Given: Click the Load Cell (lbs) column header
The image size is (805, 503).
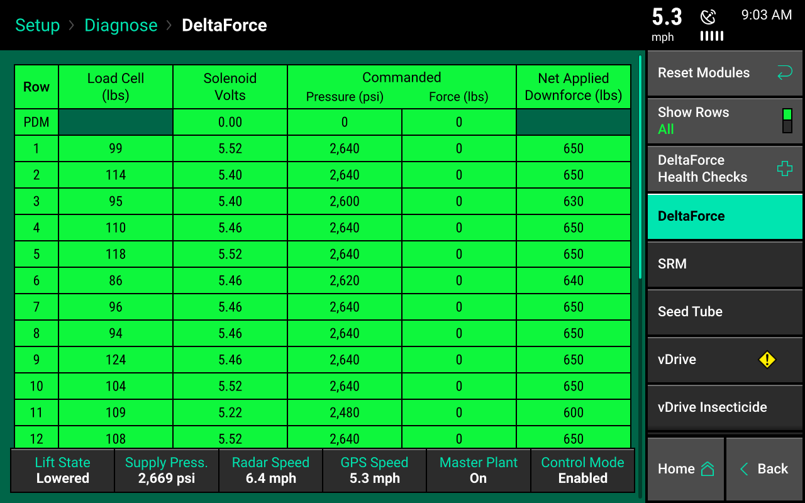Looking at the screenshot, I should pyautogui.click(x=116, y=87).
